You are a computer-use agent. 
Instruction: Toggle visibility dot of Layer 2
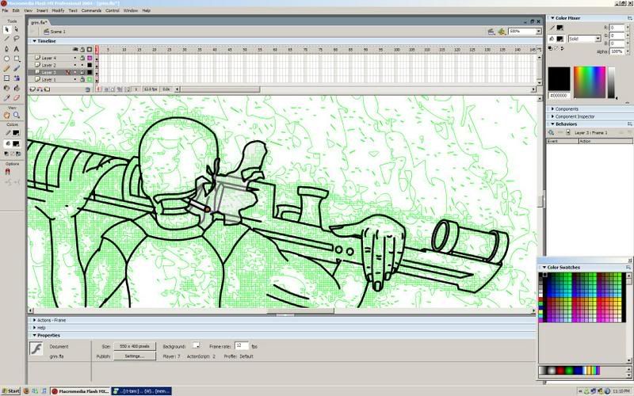coord(74,65)
